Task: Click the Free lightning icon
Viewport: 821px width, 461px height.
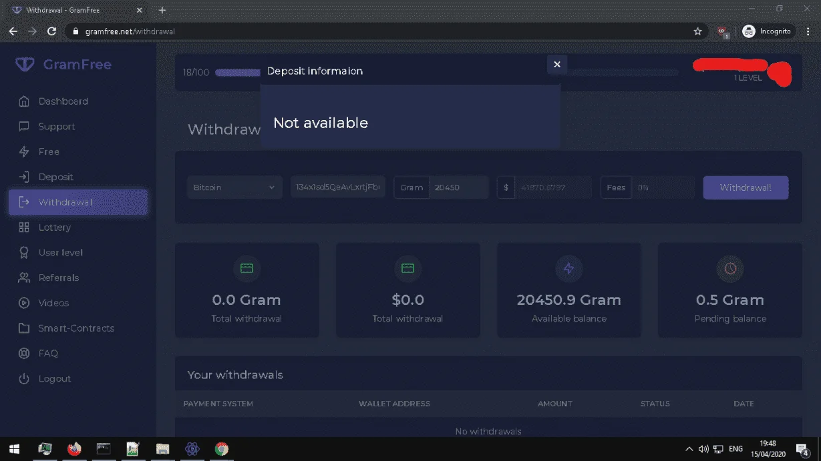Action: (24, 151)
